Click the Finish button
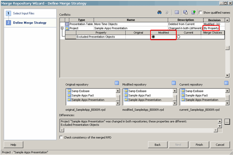The image size is (233, 155). point(199,145)
